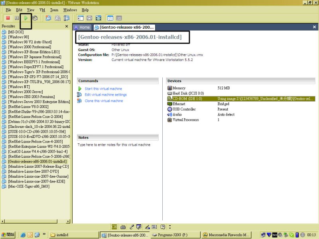
Task: Open the Help menu
Action: (85, 10)
